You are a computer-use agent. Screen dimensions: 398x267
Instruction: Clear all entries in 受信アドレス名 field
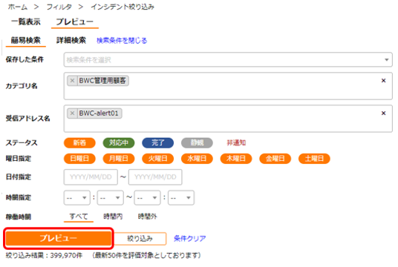pyautogui.click(x=384, y=113)
